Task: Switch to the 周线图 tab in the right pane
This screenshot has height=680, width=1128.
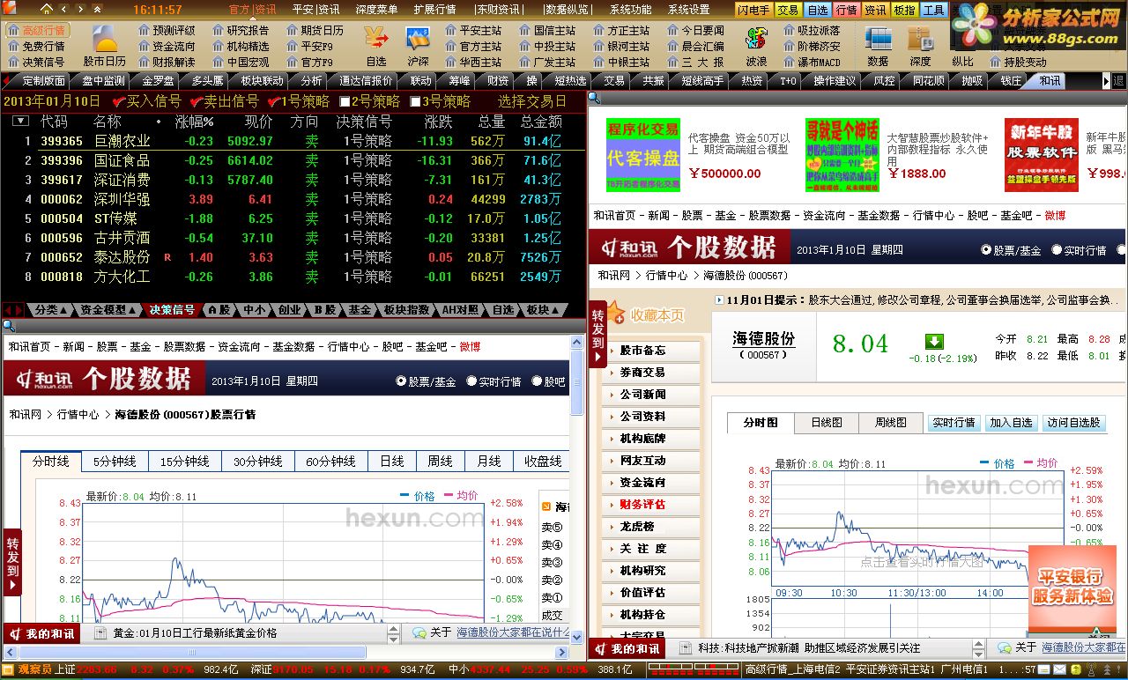Action: (x=890, y=423)
